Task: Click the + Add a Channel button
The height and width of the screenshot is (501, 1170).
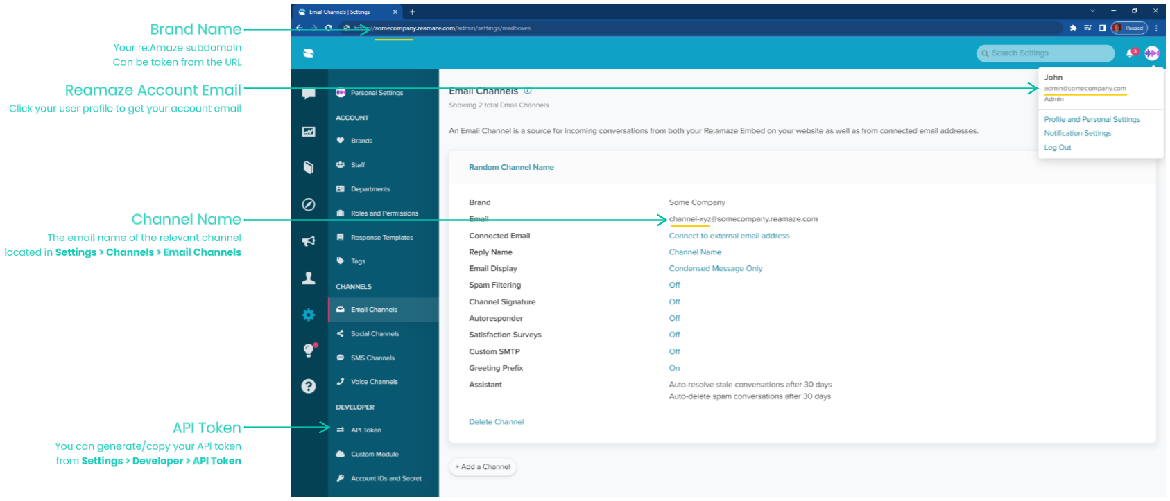Action: coord(483,467)
